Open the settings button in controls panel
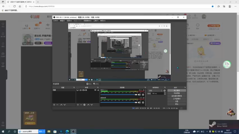Image resolution: width=239 pixels, height=134 pixels. (177, 101)
